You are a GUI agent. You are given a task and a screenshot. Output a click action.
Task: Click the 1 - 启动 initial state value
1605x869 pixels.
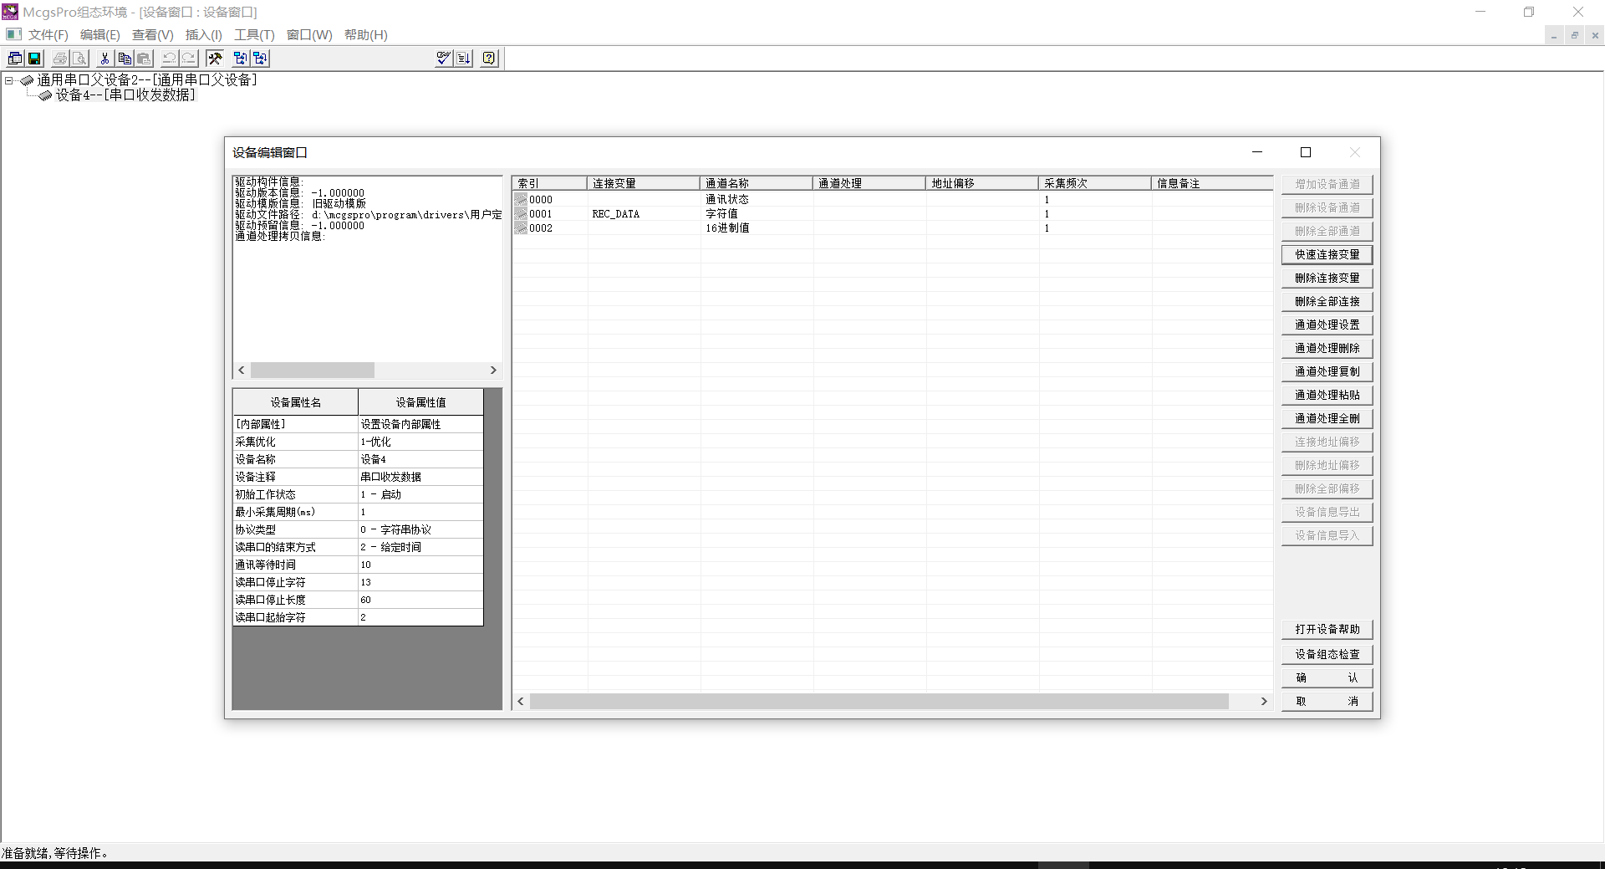tap(420, 494)
